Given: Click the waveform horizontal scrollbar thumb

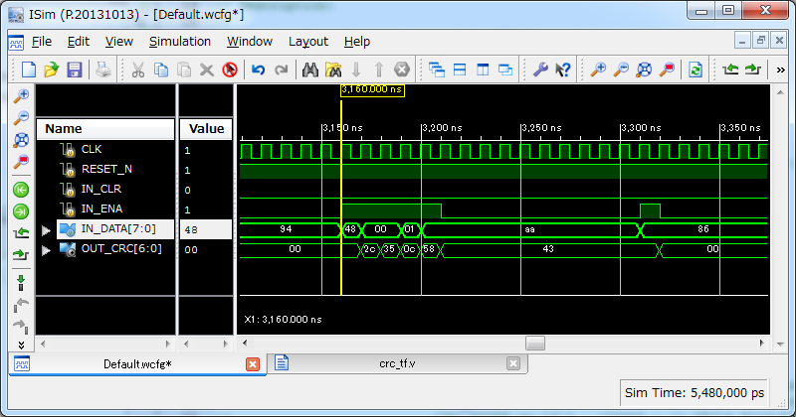Looking at the screenshot, I should tap(535, 343).
